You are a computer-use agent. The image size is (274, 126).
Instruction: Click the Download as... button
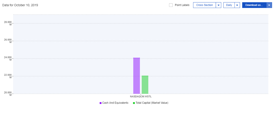(254, 5)
